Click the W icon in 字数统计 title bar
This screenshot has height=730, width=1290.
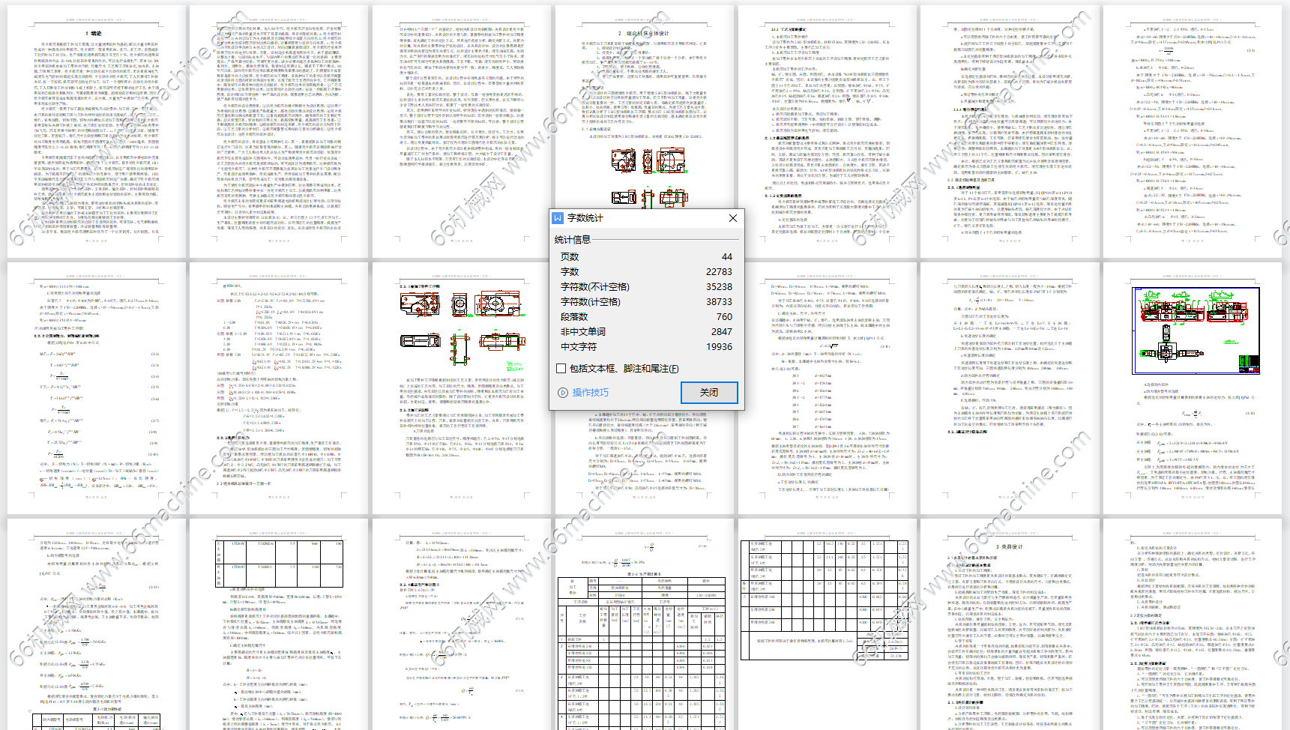click(x=558, y=218)
